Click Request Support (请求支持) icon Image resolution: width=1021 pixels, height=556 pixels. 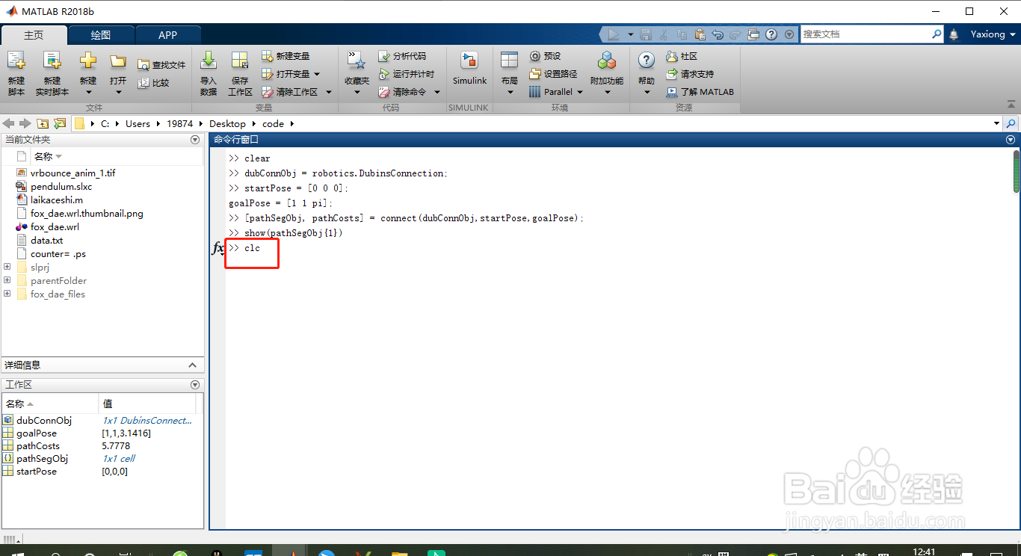[671, 74]
